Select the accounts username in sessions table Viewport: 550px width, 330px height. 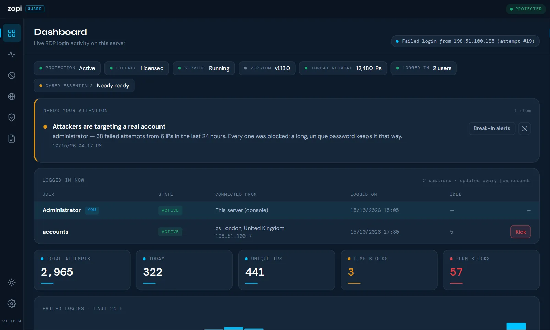pyautogui.click(x=55, y=232)
